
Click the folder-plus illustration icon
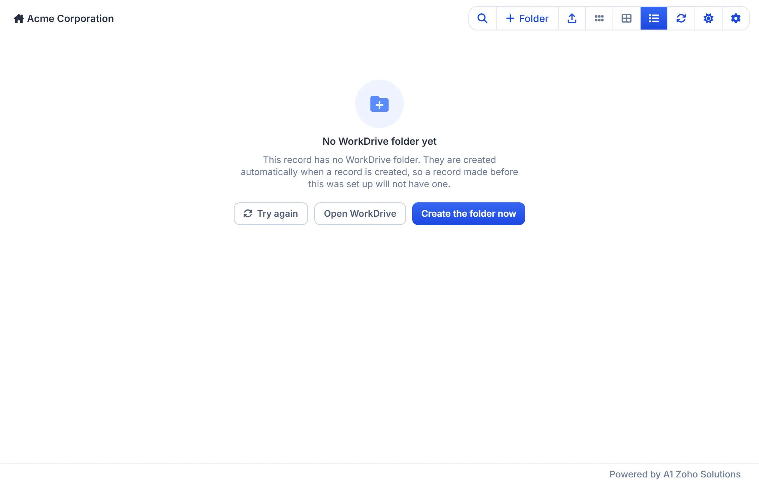click(379, 104)
